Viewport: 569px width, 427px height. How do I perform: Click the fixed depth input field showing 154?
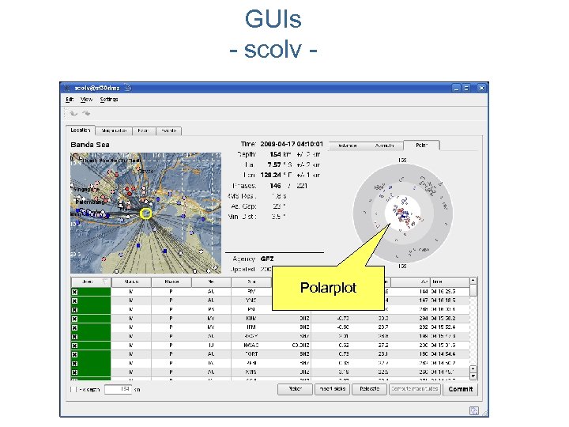[x=118, y=389]
